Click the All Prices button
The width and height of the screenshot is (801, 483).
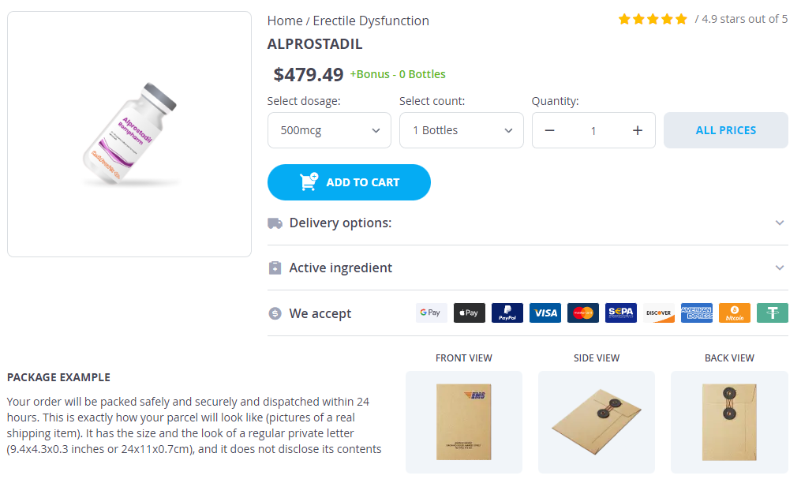(725, 130)
